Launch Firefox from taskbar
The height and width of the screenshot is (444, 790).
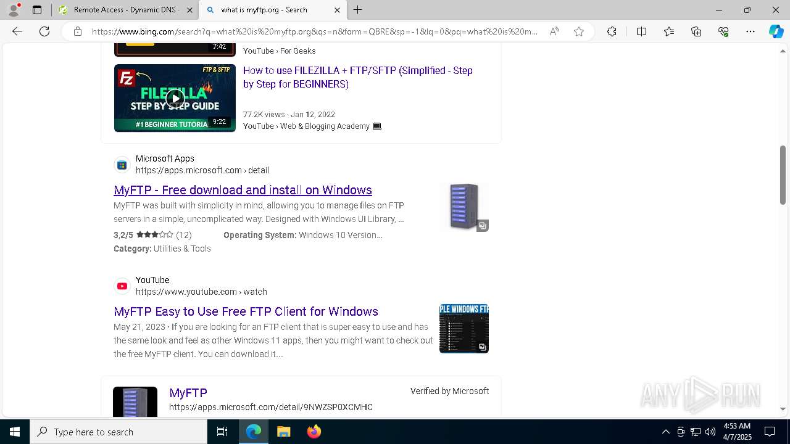pyautogui.click(x=314, y=432)
